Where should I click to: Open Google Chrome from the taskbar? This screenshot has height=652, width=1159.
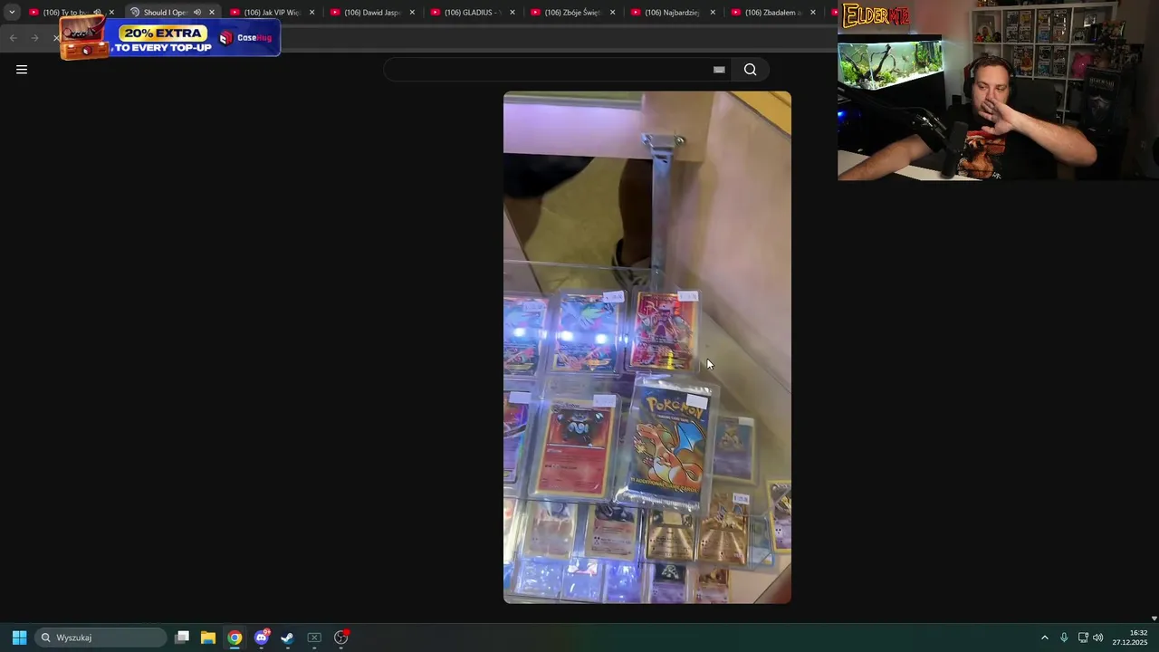pyautogui.click(x=235, y=638)
